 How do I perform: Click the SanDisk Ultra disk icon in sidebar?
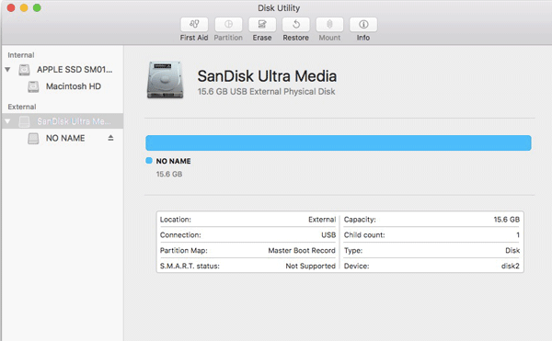point(24,121)
